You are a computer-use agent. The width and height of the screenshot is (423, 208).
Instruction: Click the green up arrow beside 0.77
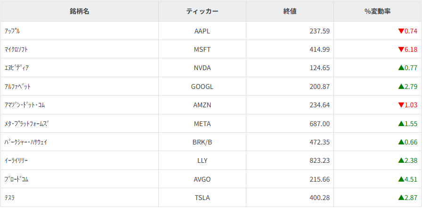coord(401,68)
